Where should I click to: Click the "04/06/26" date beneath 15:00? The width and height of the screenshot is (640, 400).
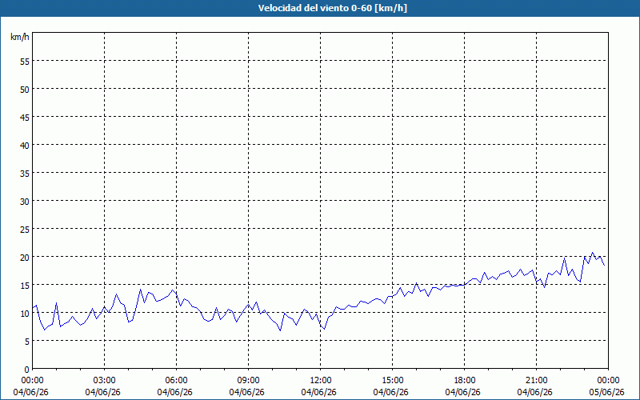tap(390, 392)
